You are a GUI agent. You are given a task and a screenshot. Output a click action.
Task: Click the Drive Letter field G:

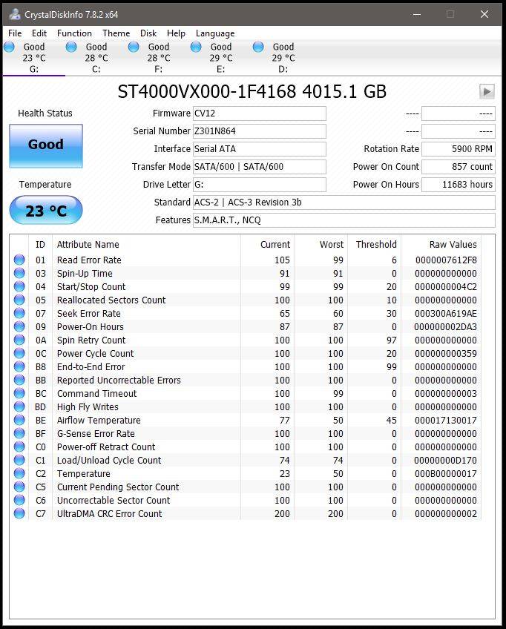(259, 185)
